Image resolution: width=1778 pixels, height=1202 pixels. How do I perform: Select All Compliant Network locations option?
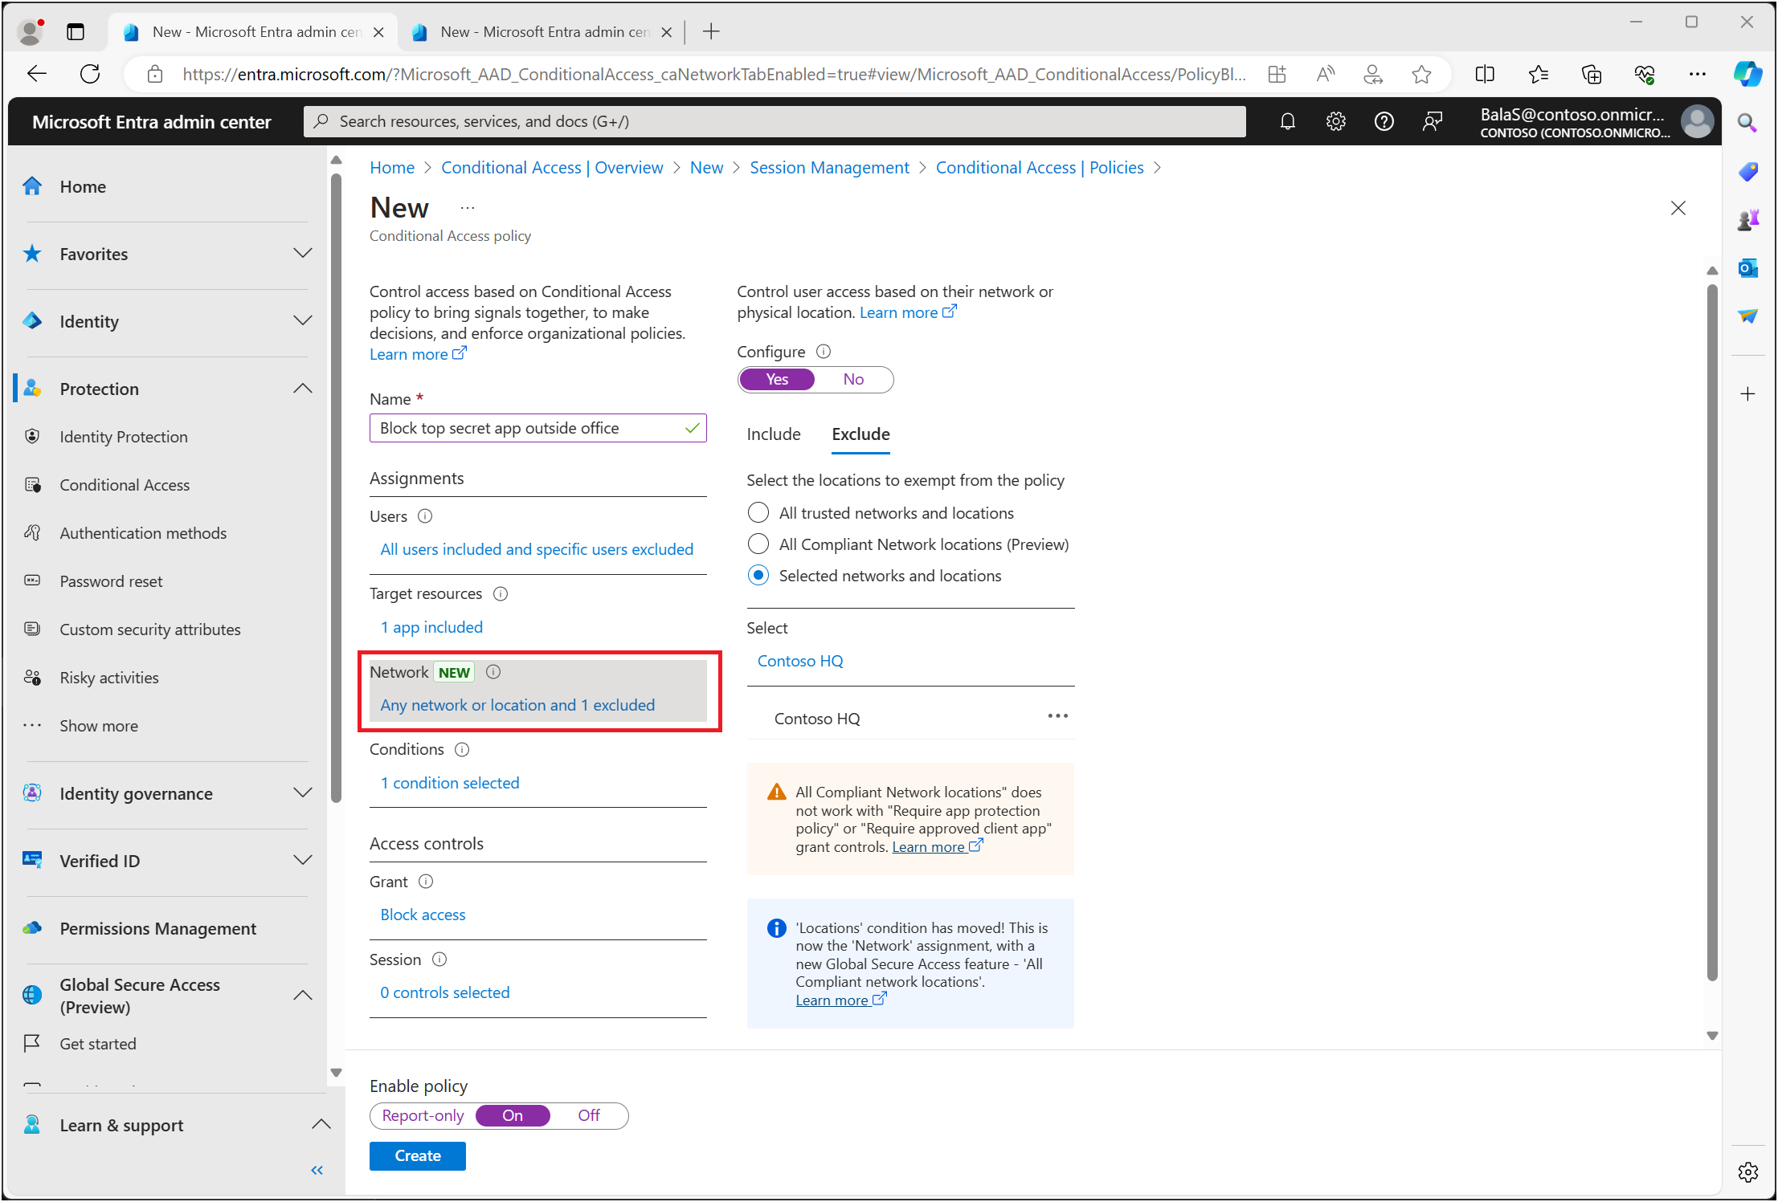(x=758, y=544)
